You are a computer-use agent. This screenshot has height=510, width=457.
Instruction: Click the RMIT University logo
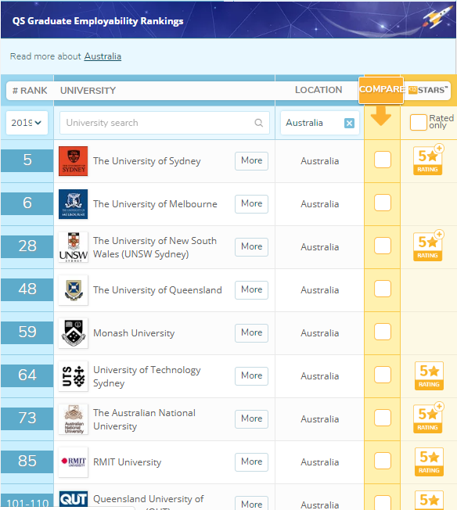coord(73,462)
